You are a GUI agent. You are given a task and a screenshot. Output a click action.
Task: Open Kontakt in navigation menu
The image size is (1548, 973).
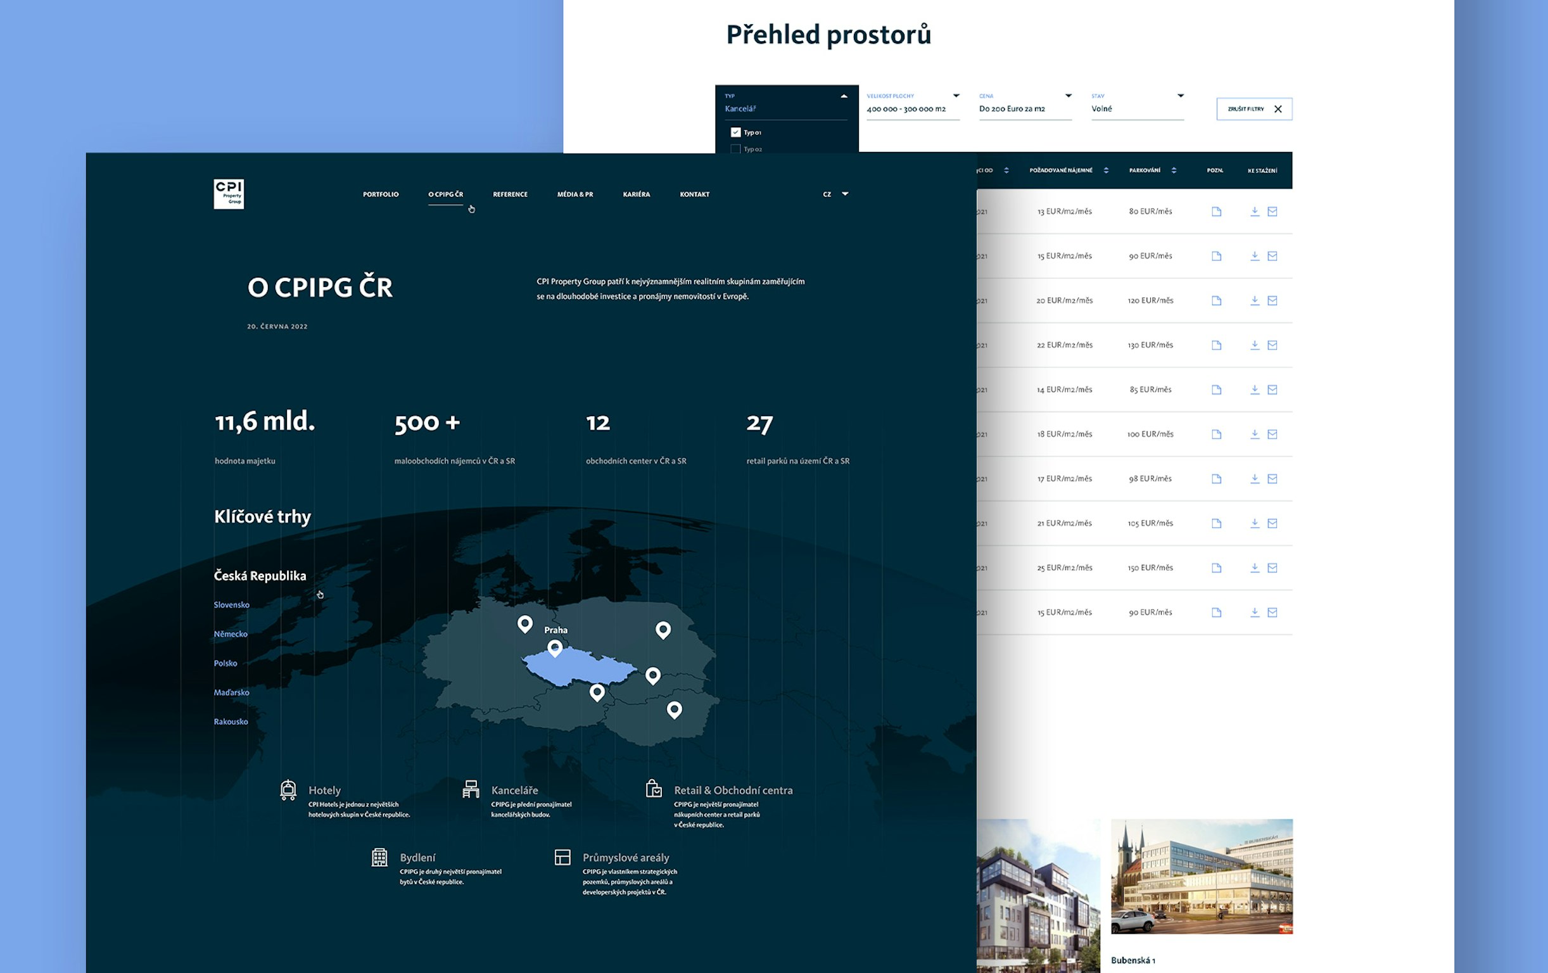(695, 194)
